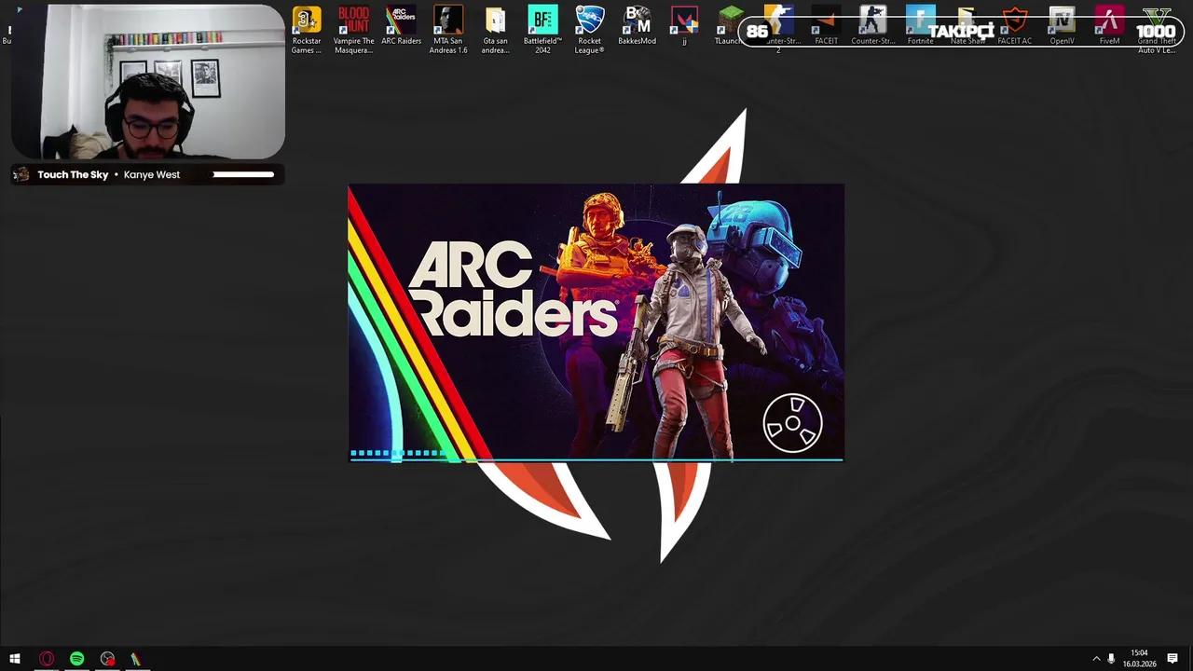The height and width of the screenshot is (671, 1193).
Task: Launch MTA San Andreas 1.6
Action: pos(448,21)
